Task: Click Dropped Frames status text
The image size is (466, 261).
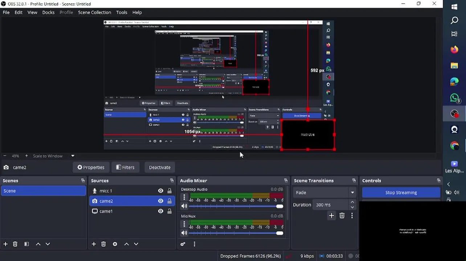Action: [x=250, y=256]
